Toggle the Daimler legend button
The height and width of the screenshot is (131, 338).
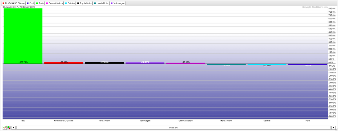click(x=70, y=3)
